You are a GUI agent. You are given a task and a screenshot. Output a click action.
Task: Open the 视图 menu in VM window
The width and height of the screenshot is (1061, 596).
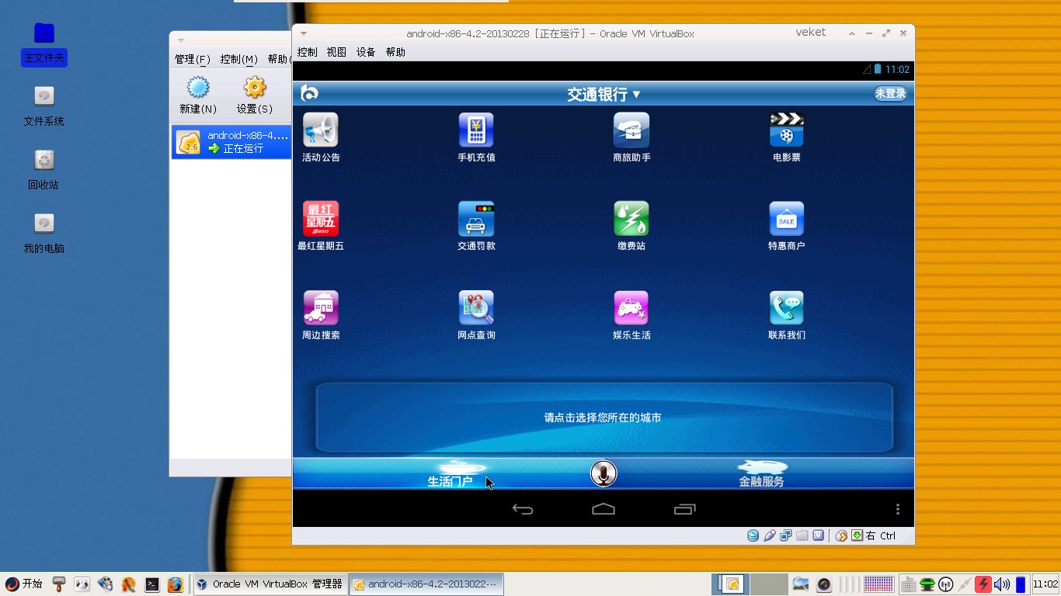(x=336, y=52)
